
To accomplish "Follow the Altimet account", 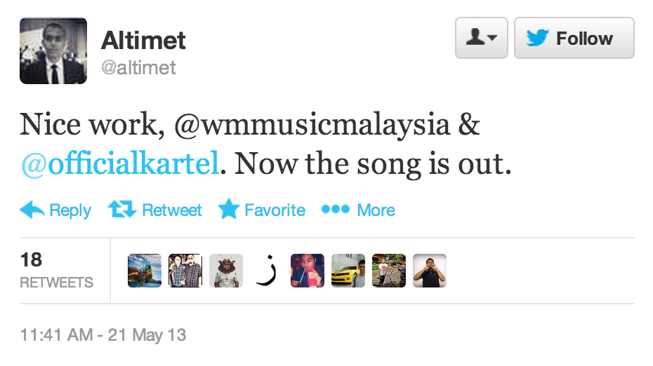I will point(574,38).
